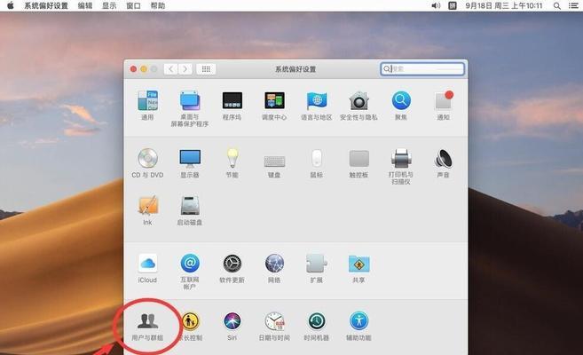This screenshot has width=583, height=355.
Task: Open the iCloud preference pane
Action: click(147, 268)
